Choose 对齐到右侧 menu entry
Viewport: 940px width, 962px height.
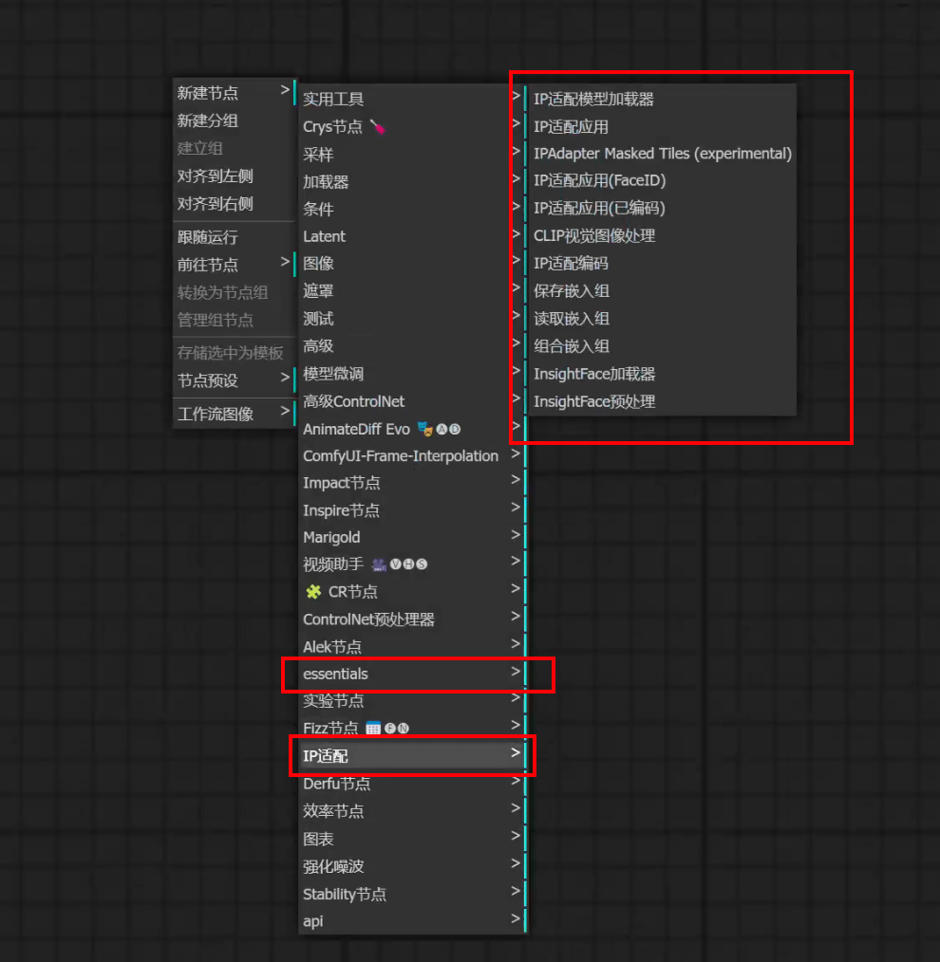coord(234,204)
